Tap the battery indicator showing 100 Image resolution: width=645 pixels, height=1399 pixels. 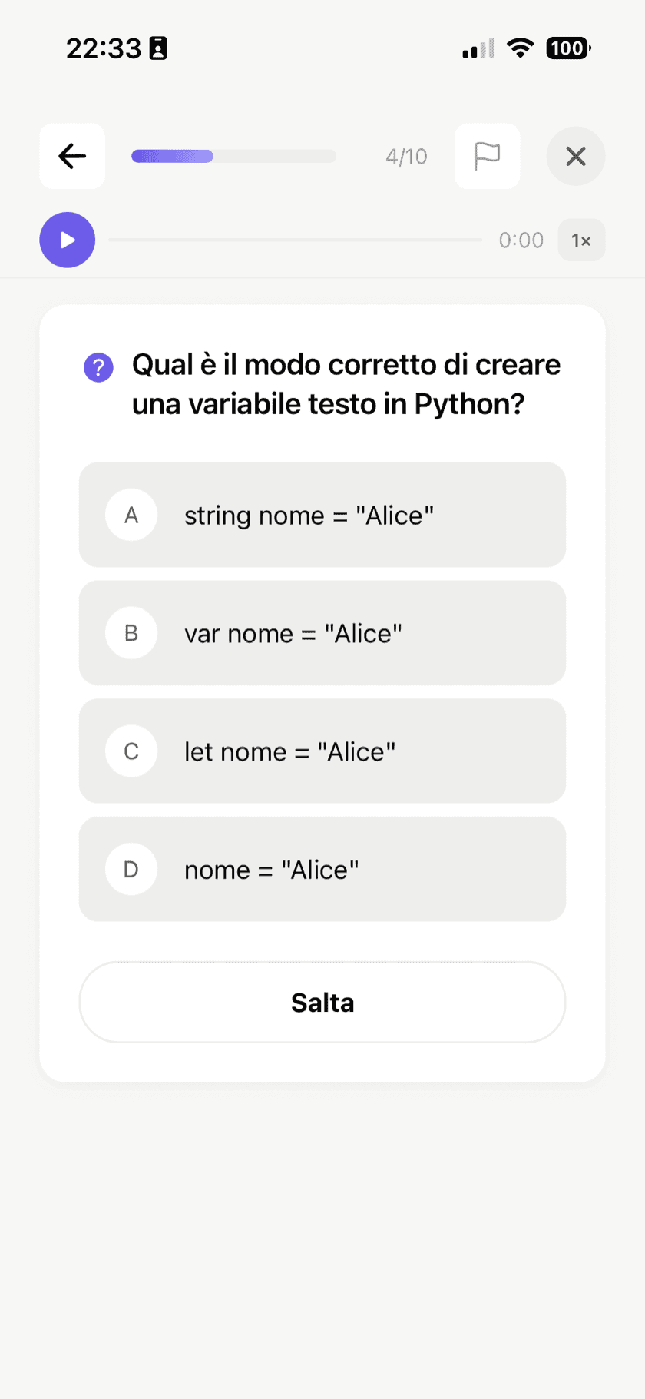click(x=567, y=48)
